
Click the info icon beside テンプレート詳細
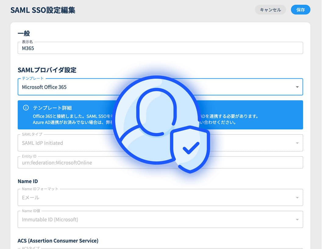pos(26,108)
